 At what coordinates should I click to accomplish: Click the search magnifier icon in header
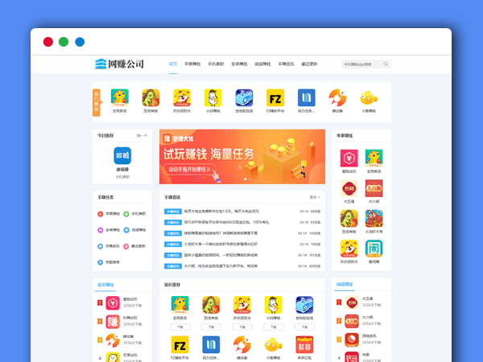[386, 64]
